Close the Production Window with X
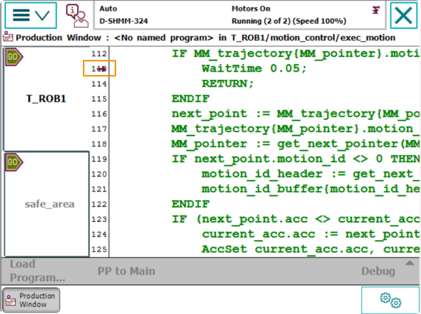This screenshot has width=421, height=314. [404, 16]
